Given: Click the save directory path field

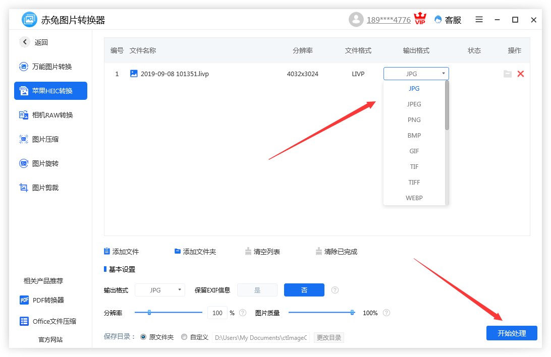Looking at the screenshot, I should click(x=261, y=337).
